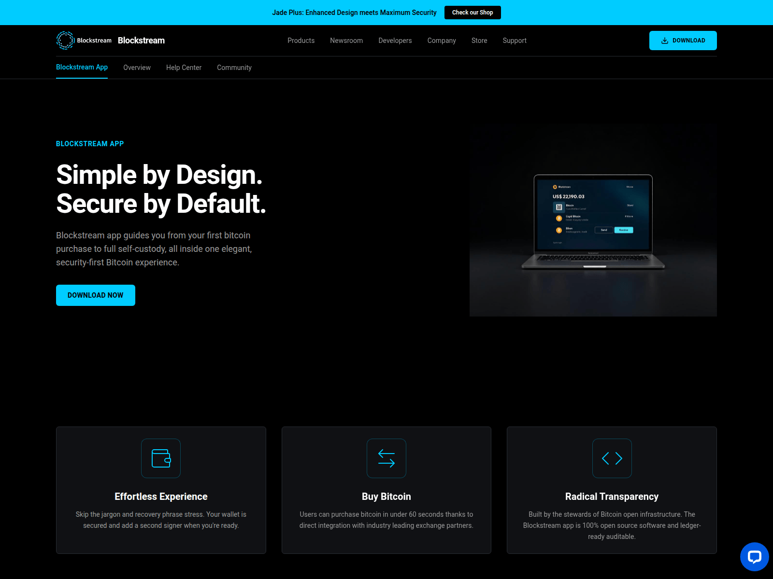Click the laptop product image
The image size is (773, 579).
click(x=593, y=220)
